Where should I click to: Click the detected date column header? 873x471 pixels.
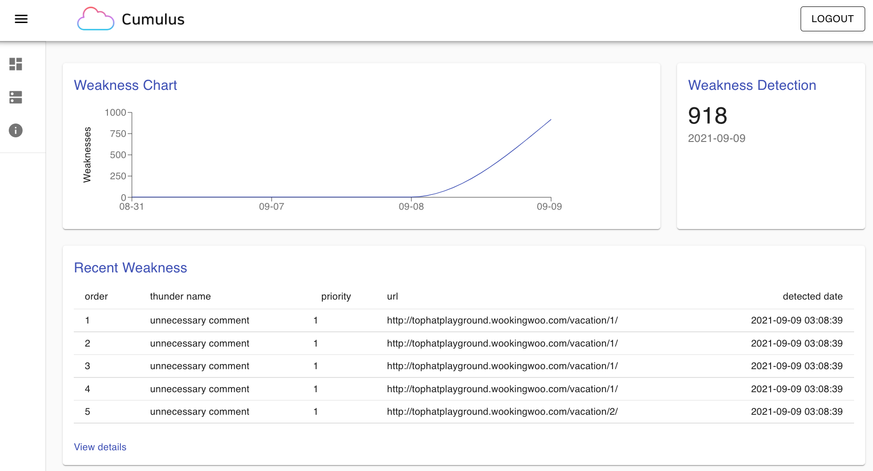point(813,296)
